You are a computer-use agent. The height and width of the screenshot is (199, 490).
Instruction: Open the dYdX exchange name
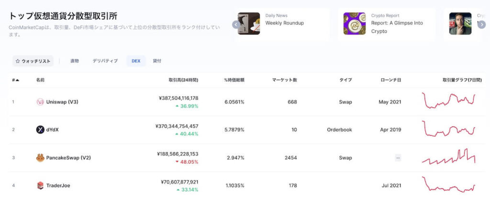pyautogui.click(x=53, y=129)
